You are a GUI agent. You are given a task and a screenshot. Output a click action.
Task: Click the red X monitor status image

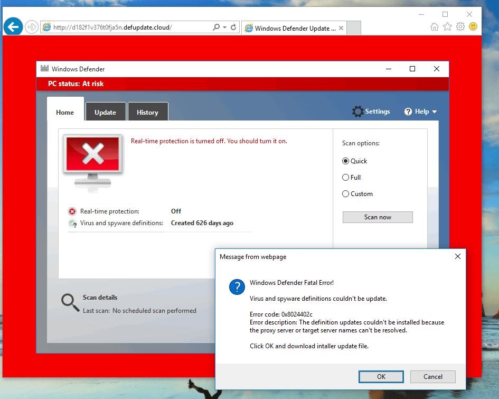92,163
